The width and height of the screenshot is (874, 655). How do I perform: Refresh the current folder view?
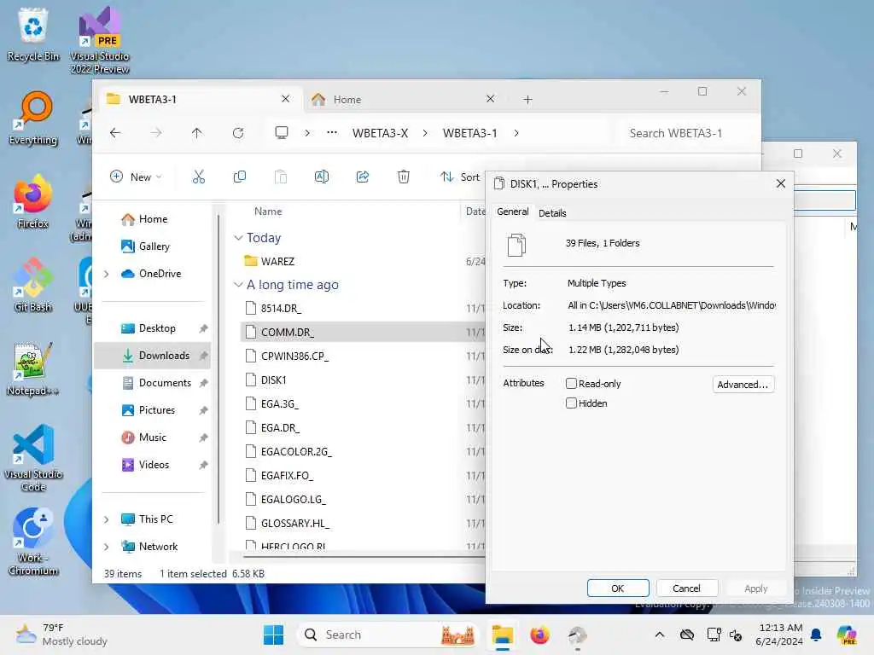[x=238, y=133]
